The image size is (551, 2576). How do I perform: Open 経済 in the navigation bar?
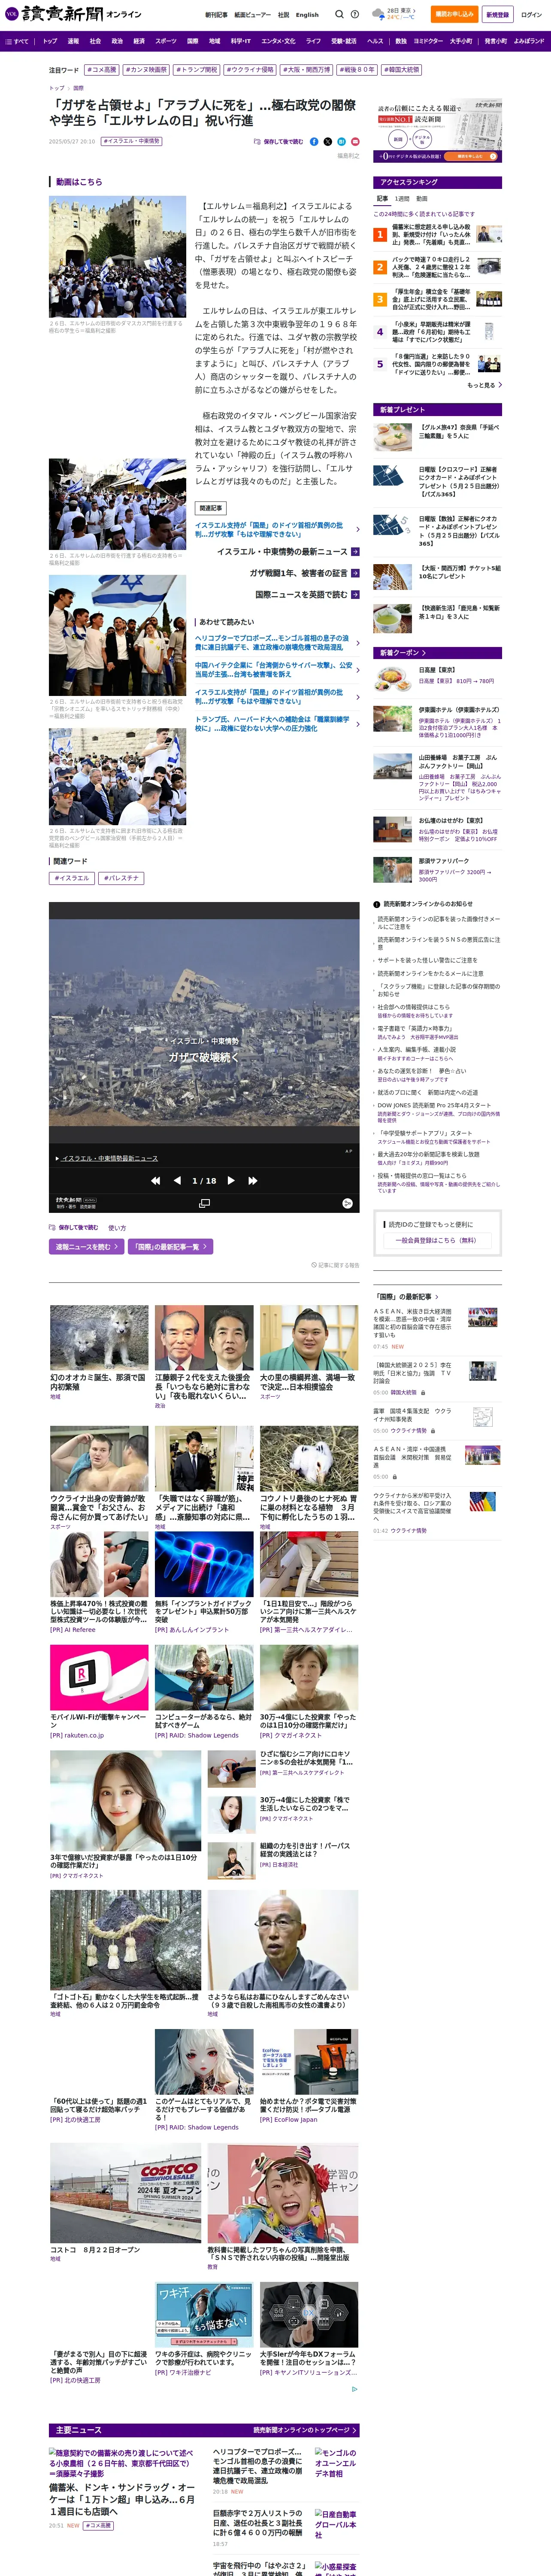[x=139, y=41]
